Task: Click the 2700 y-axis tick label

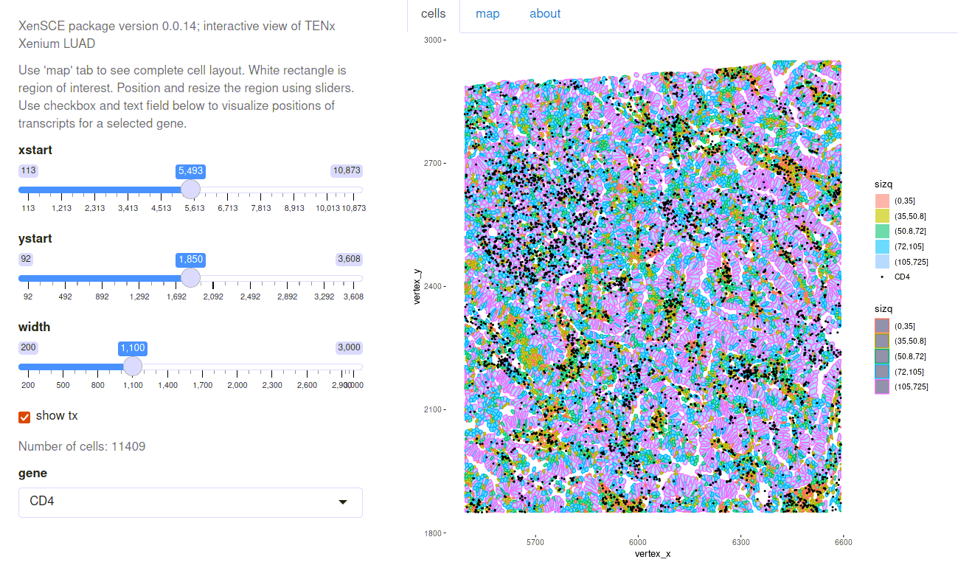Action: pyautogui.click(x=431, y=163)
